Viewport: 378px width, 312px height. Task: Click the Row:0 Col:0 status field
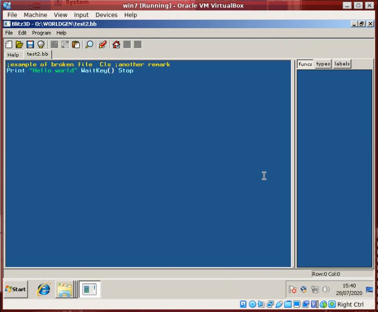[x=343, y=274]
